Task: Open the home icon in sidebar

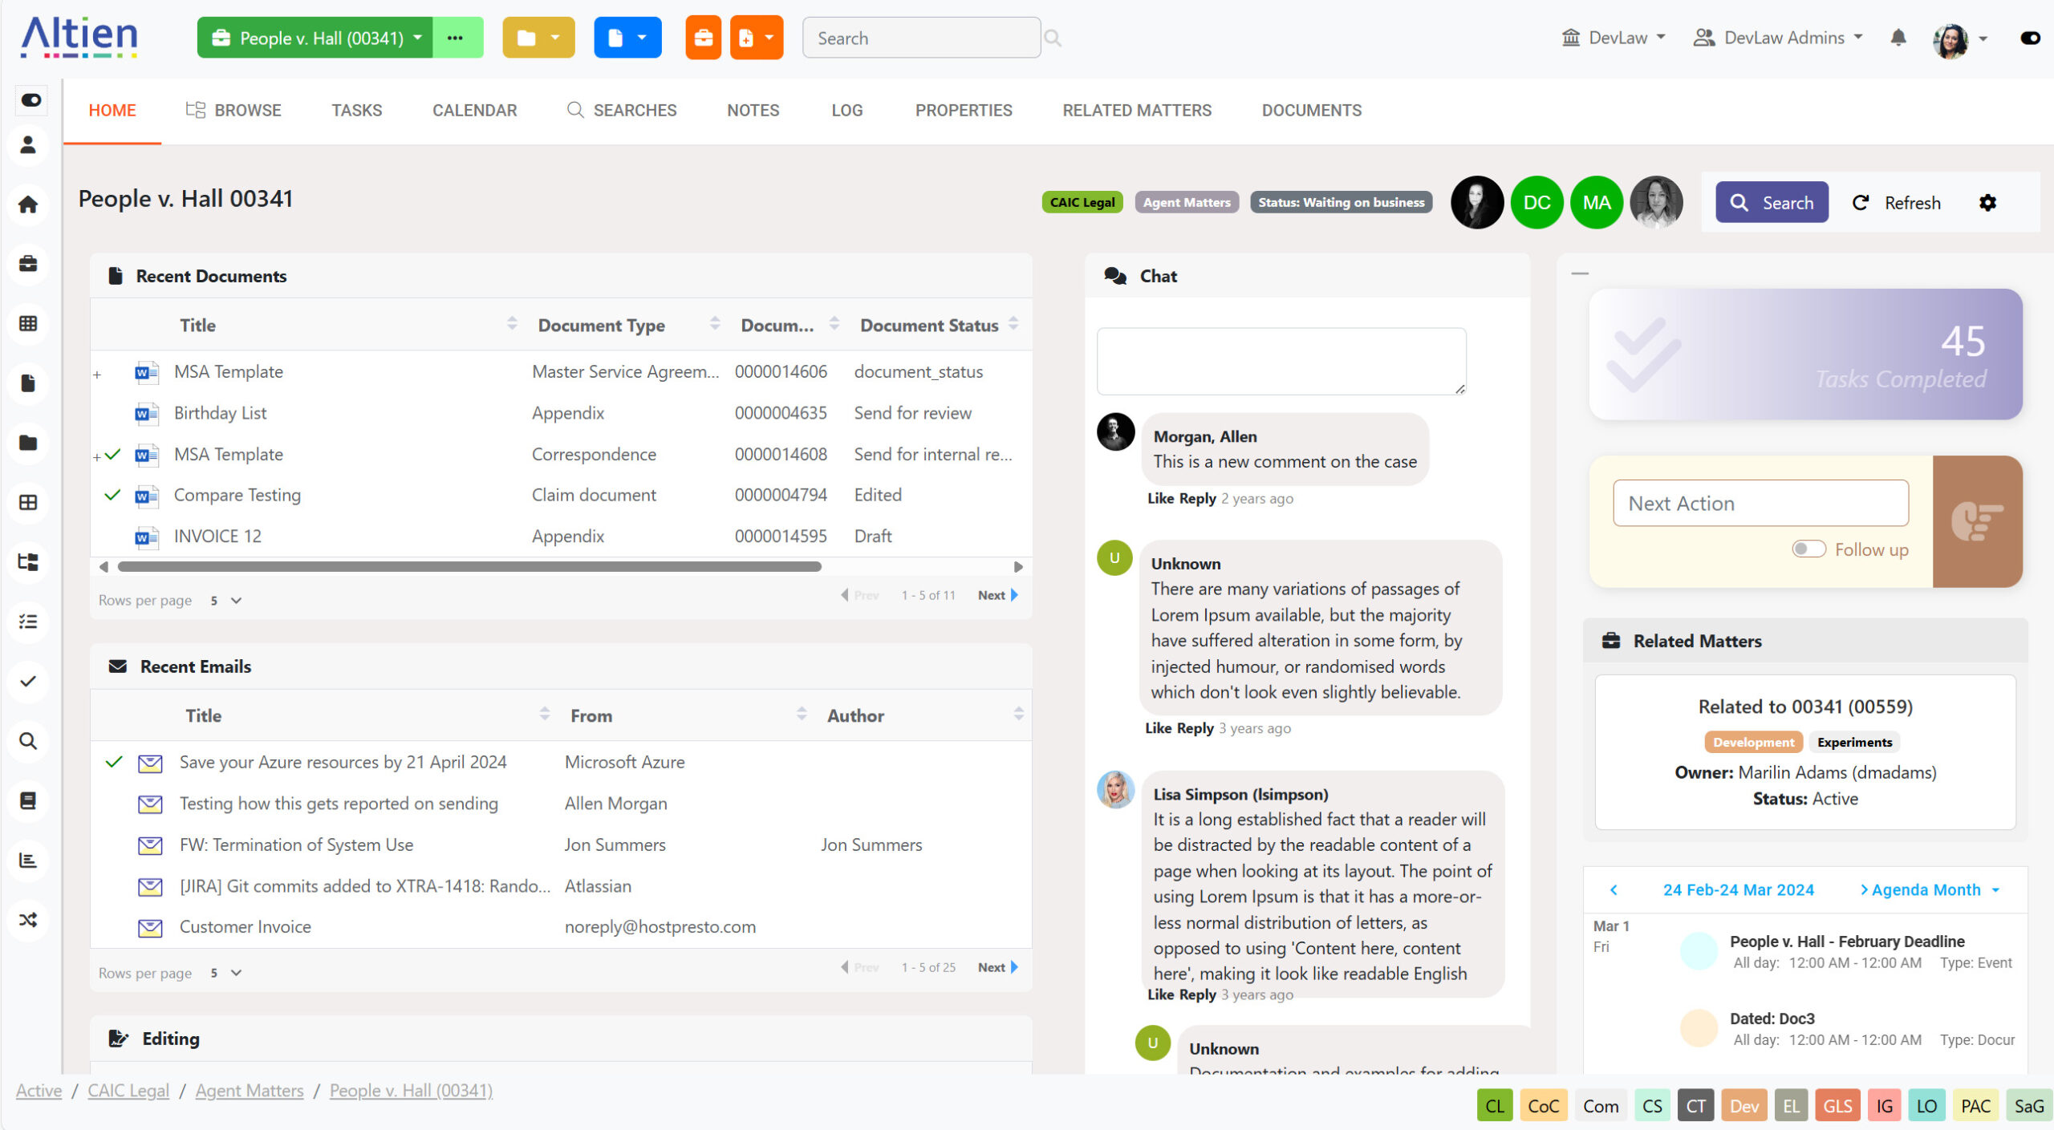Action: tap(28, 205)
